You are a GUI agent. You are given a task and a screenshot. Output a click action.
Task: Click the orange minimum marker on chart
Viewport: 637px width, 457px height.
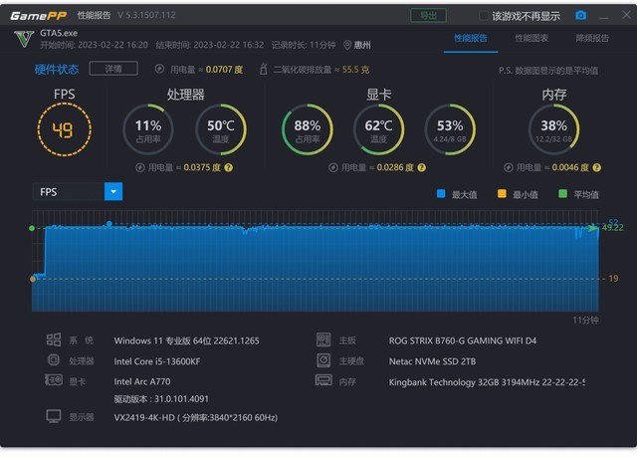(x=33, y=279)
